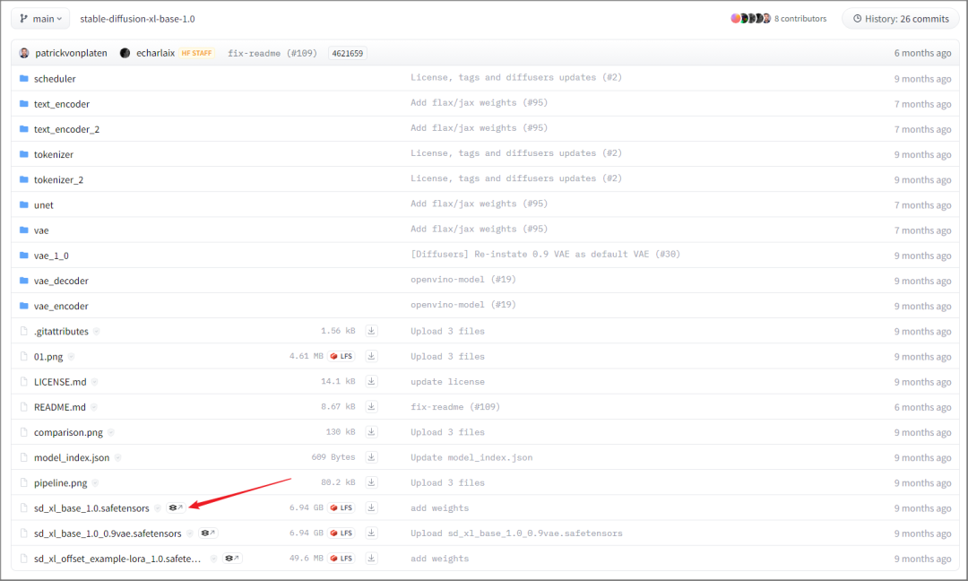Open the pipeline.png file
Screen dimensions: 968x581
click(x=61, y=483)
